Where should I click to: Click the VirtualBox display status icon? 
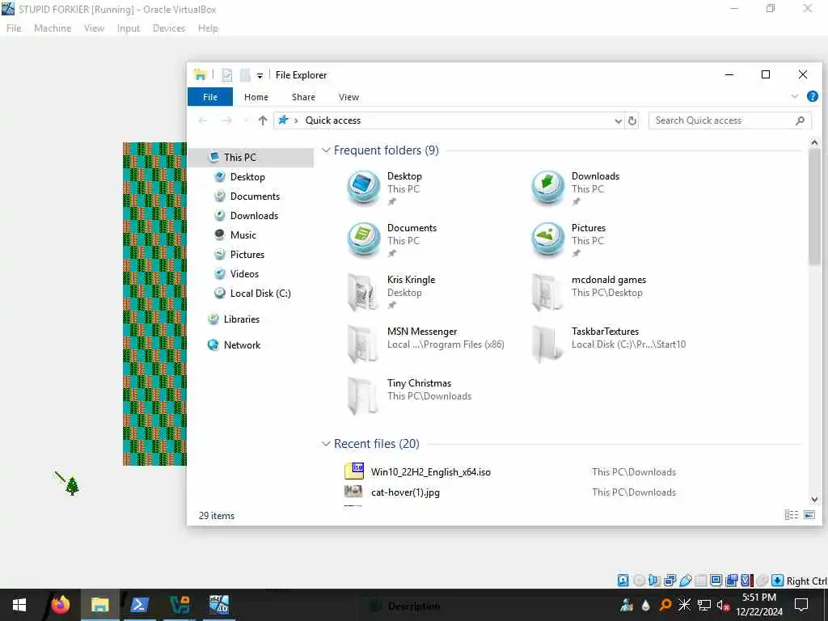(x=716, y=581)
